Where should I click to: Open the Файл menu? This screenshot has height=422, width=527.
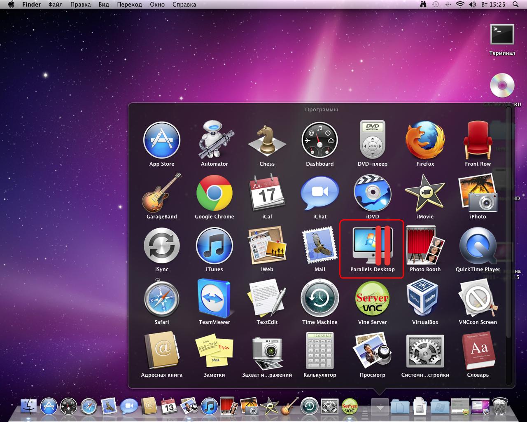click(56, 5)
